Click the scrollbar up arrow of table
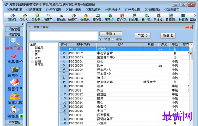This screenshot has height=126, width=198. (x=191, y=45)
